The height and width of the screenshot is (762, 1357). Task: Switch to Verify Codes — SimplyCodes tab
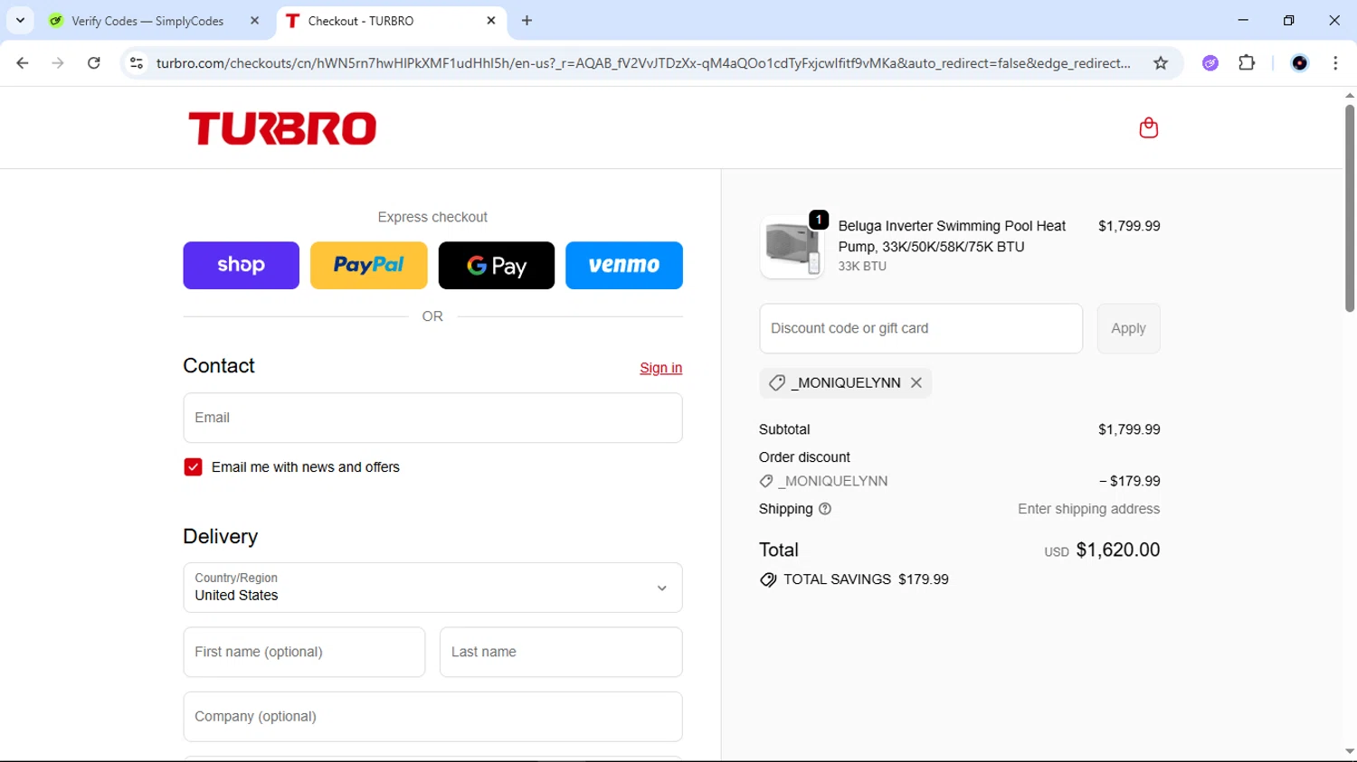coord(147,21)
